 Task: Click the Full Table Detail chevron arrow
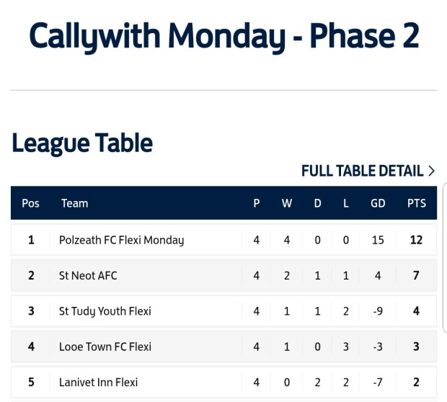pos(431,171)
